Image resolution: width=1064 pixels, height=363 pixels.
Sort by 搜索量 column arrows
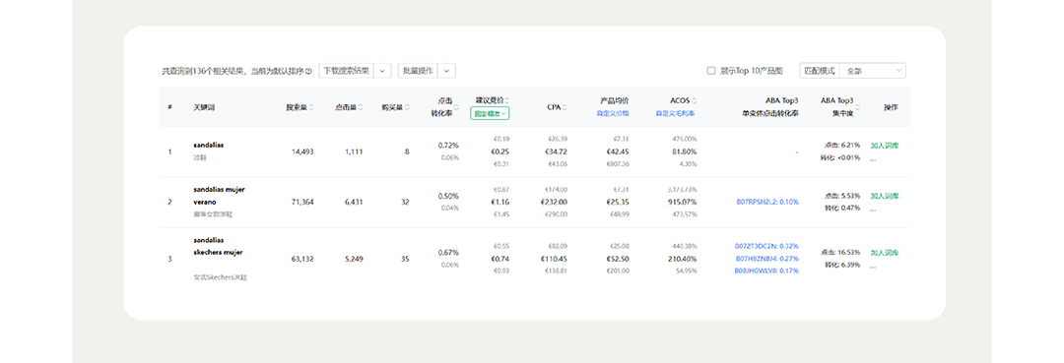[x=311, y=107]
